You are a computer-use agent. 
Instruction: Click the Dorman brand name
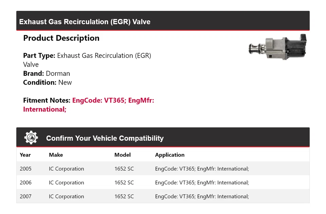pyautogui.click(x=58, y=73)
